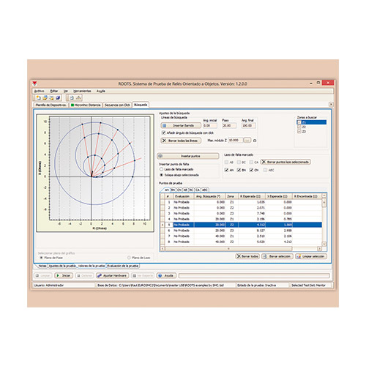Screen dimensions: 366x366
Task: Click the Insertar Barrido button
Action: point(181,125)
